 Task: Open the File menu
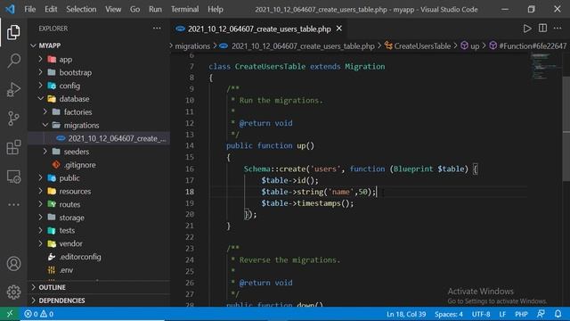[x=29, y=9]
